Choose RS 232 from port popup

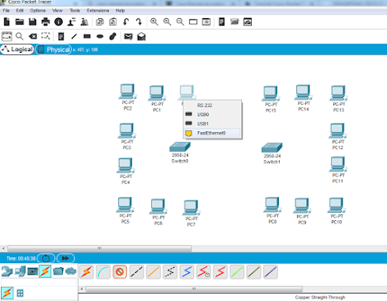tap(212, 106)
